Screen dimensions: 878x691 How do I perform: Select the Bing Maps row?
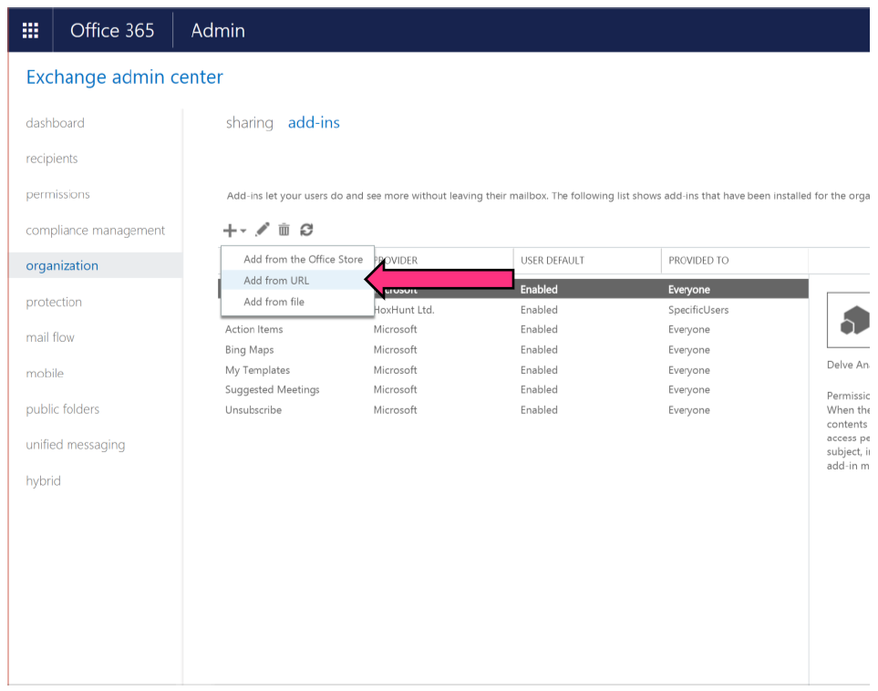513,349
